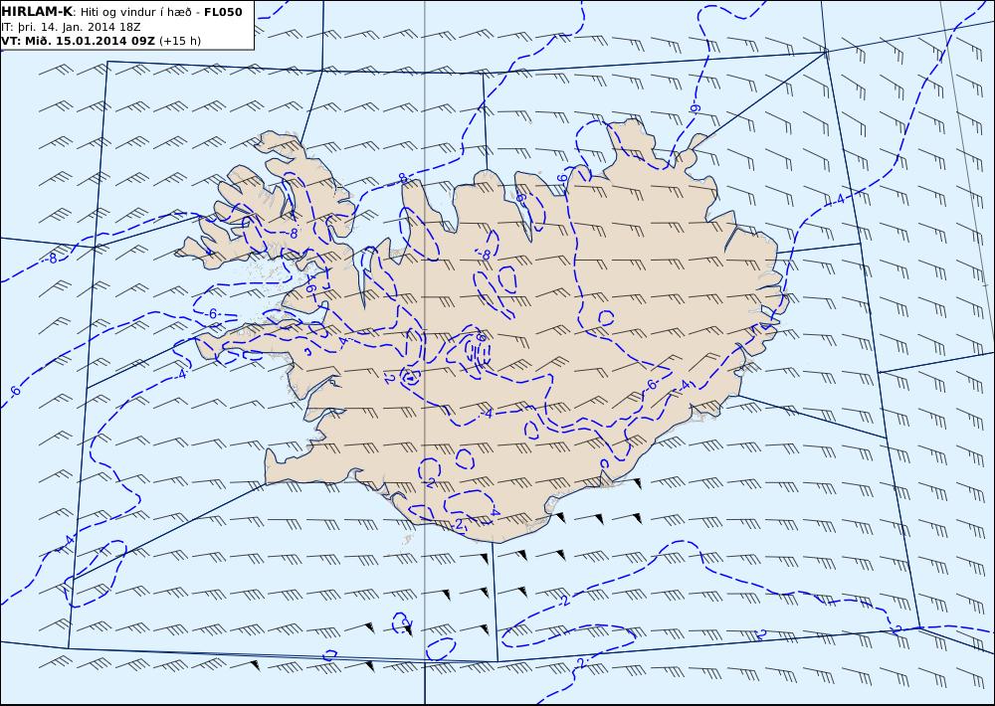Screen dimensions: 995x706
Task: Select the 'Hiti og vindur í hæð' title text
Action: point(135,13)
